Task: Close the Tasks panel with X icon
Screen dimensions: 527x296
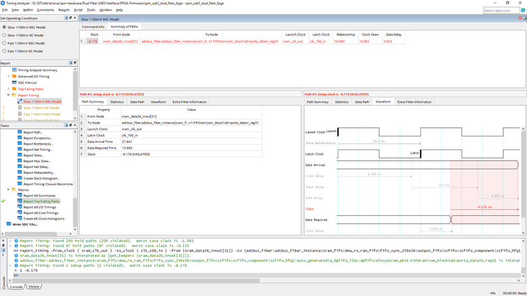Action: (x=75, y=125)
